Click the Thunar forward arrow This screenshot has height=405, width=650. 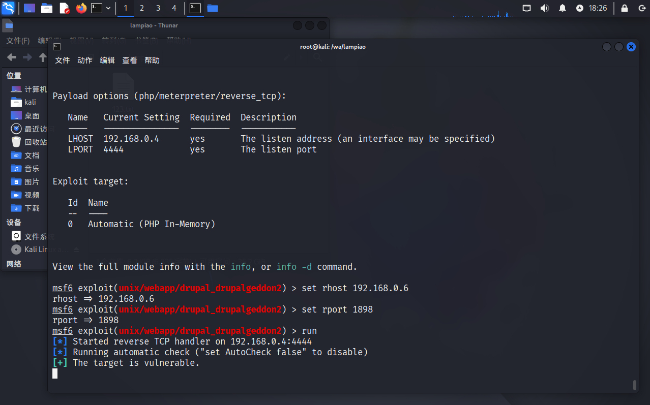tap(27, 57)
